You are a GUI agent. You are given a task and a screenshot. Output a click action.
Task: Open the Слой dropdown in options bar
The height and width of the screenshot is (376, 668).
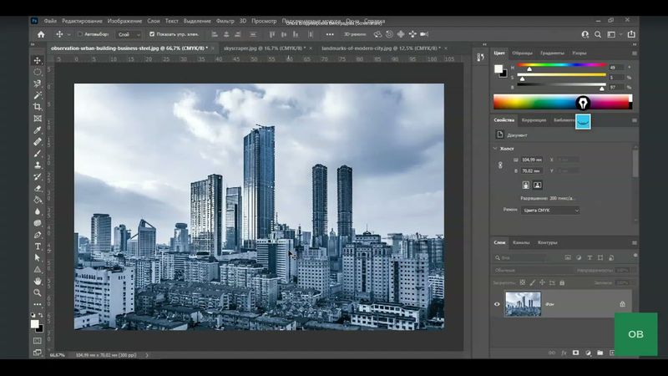coord(128,34)
